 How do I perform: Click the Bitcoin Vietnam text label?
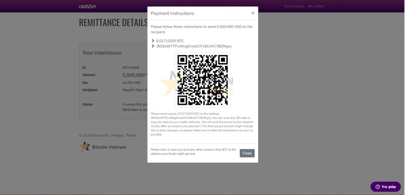coord(110,147)
